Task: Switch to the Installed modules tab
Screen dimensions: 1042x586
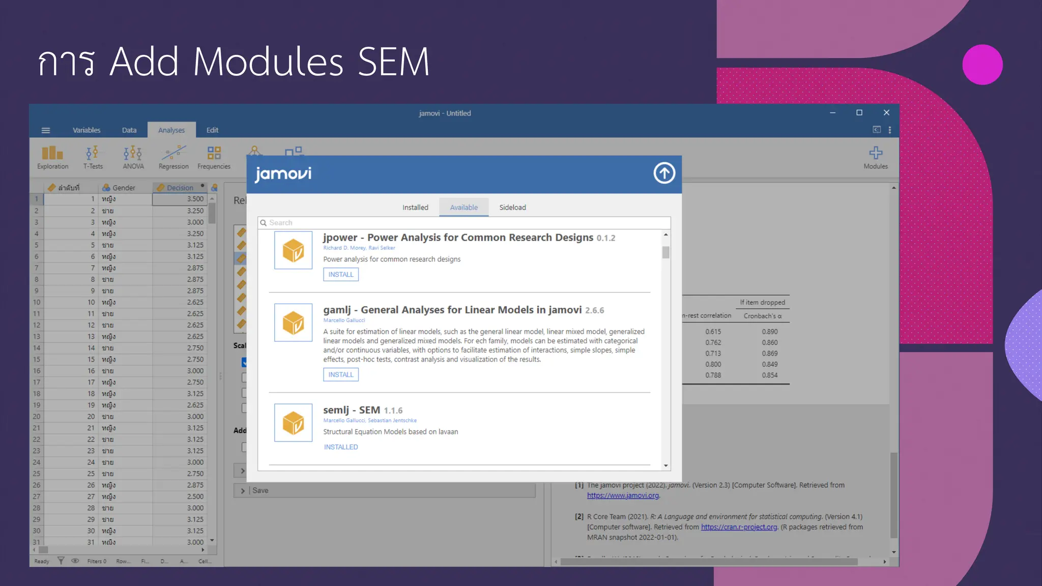Action: (x=415, y=208)
